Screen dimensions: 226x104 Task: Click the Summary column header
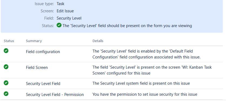pos(34,41)
